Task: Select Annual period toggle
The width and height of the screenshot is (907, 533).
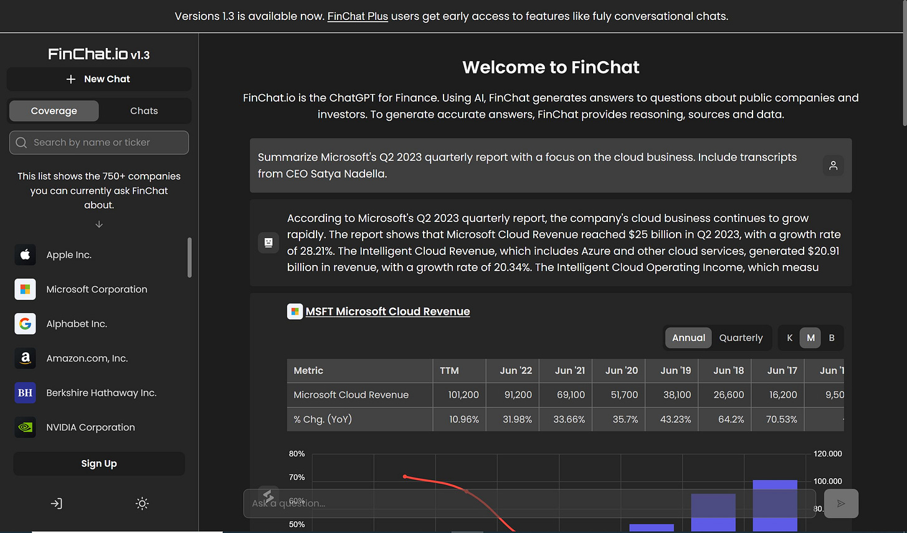Action: pos(688,338)
